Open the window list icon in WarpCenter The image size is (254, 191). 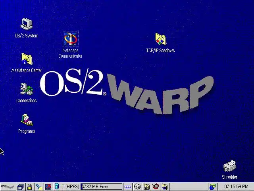[x=20, y=187]
